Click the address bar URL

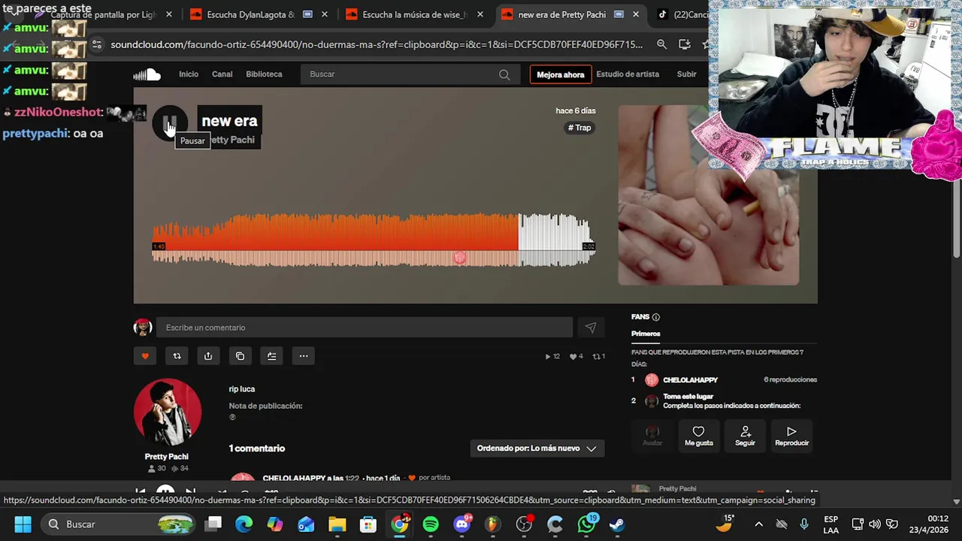click(x=377, y=44)
